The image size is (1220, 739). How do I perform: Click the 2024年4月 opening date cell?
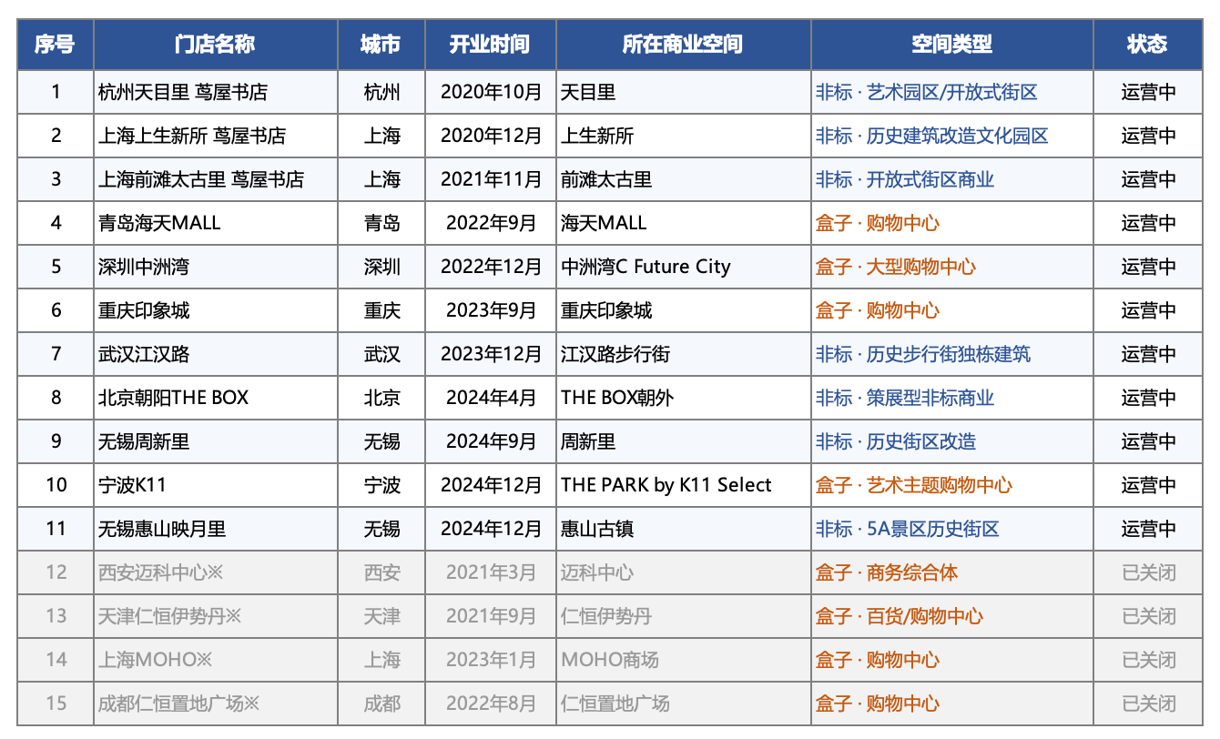pos(491,398)
